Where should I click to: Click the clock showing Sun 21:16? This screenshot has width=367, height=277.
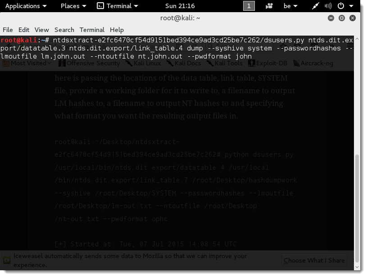[180, 6]
